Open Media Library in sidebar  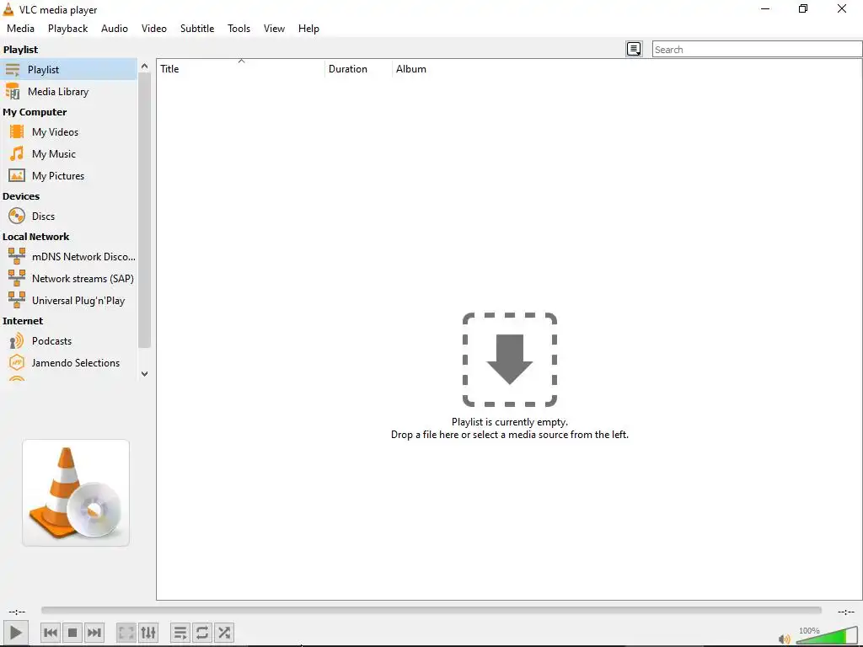click(x=68, y=92)
